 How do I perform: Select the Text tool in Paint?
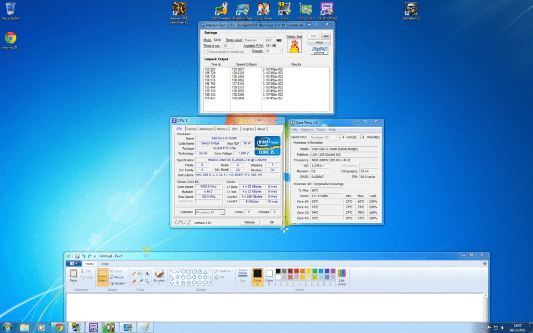click(147, 273)
